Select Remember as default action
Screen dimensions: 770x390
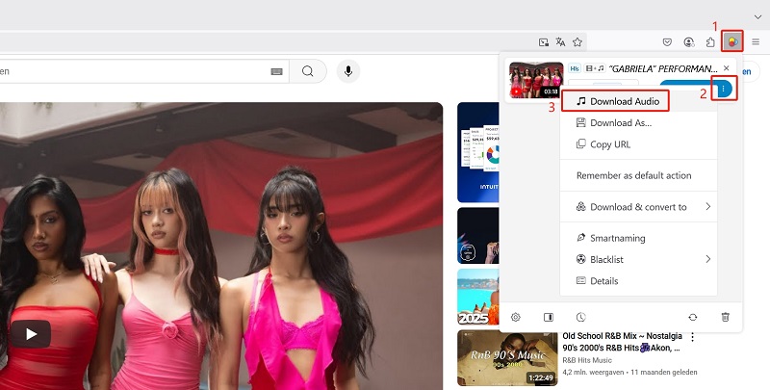[638, 175]
